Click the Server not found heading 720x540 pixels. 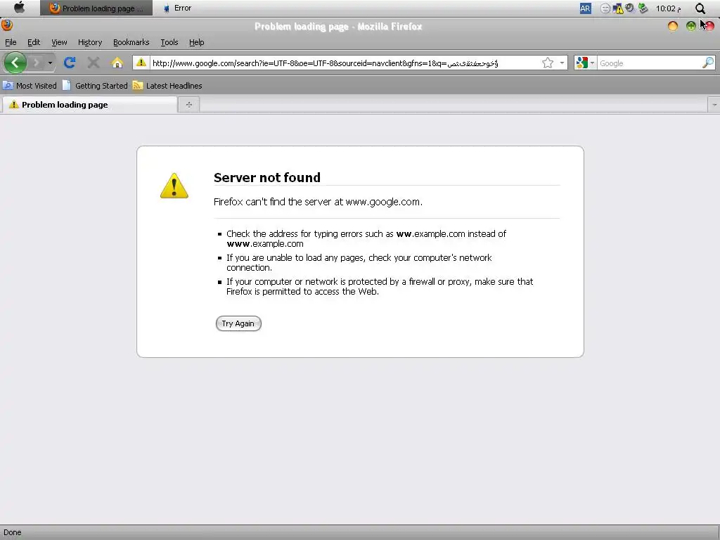coord(266,178)
